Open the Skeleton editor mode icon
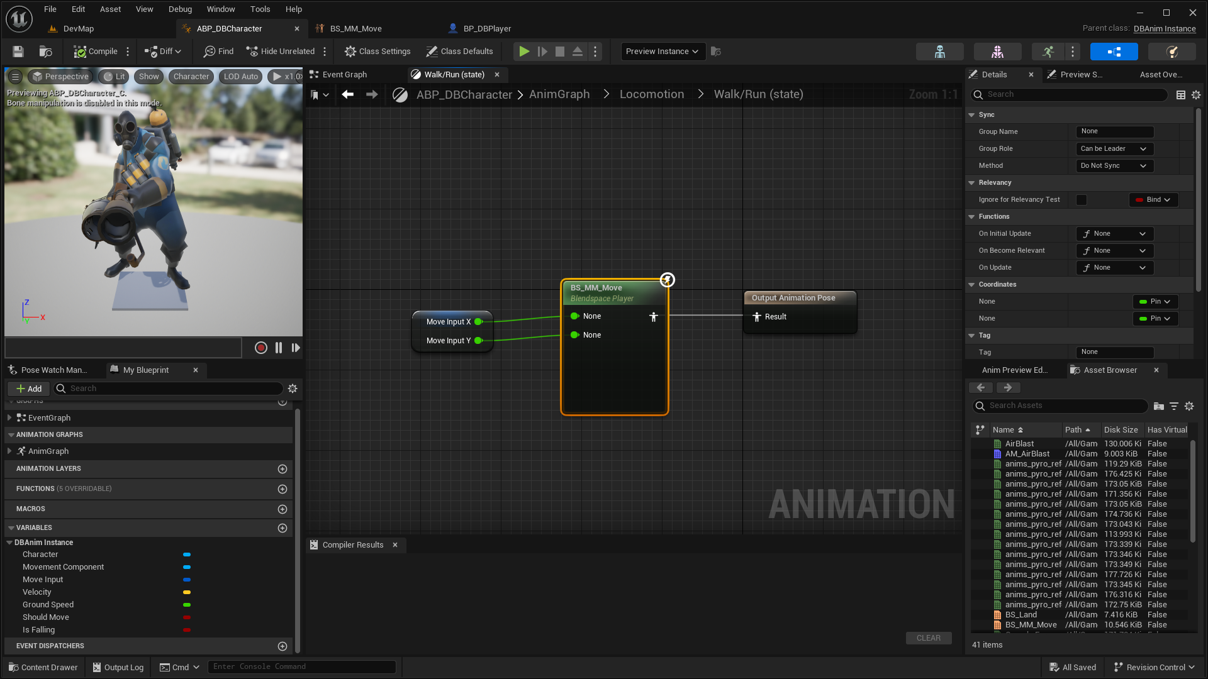The width and height of the screenshot is (1208, 679). point(940,52)
